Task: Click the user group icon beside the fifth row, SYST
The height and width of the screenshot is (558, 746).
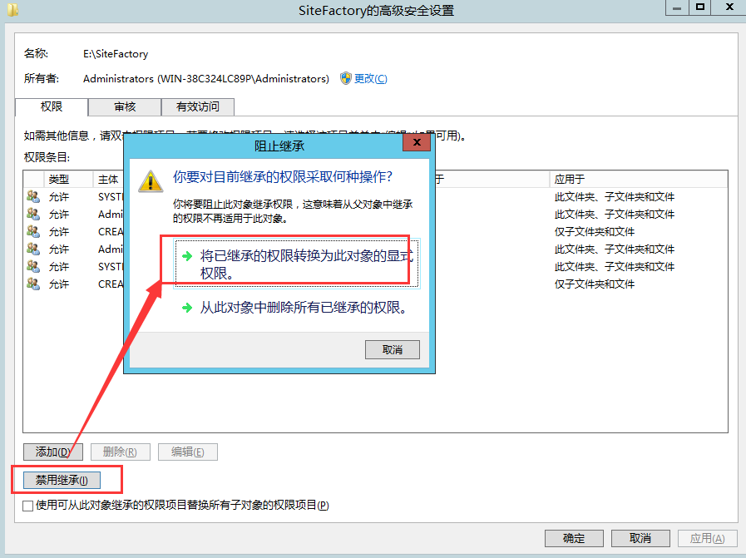Action: [x=33, y=266]
